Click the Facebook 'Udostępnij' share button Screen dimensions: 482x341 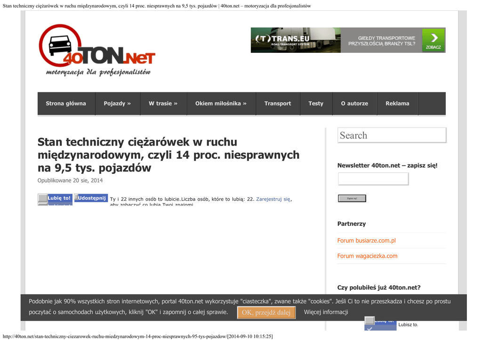(x=91, y=198)
